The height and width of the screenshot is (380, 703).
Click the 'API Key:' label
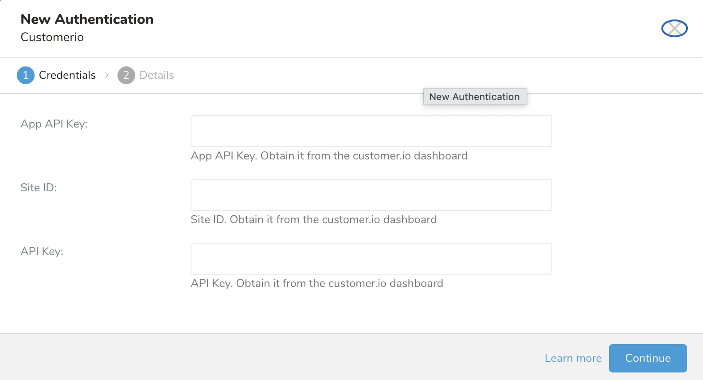[42, 252]
